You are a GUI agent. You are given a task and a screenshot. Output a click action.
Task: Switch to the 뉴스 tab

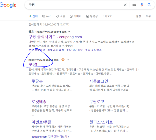tap(47, 16)
